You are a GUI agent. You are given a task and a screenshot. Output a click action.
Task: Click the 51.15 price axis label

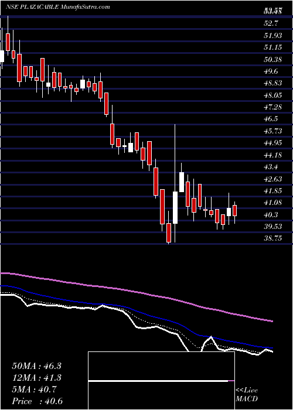pyautogui.click(x=273, y=47)
